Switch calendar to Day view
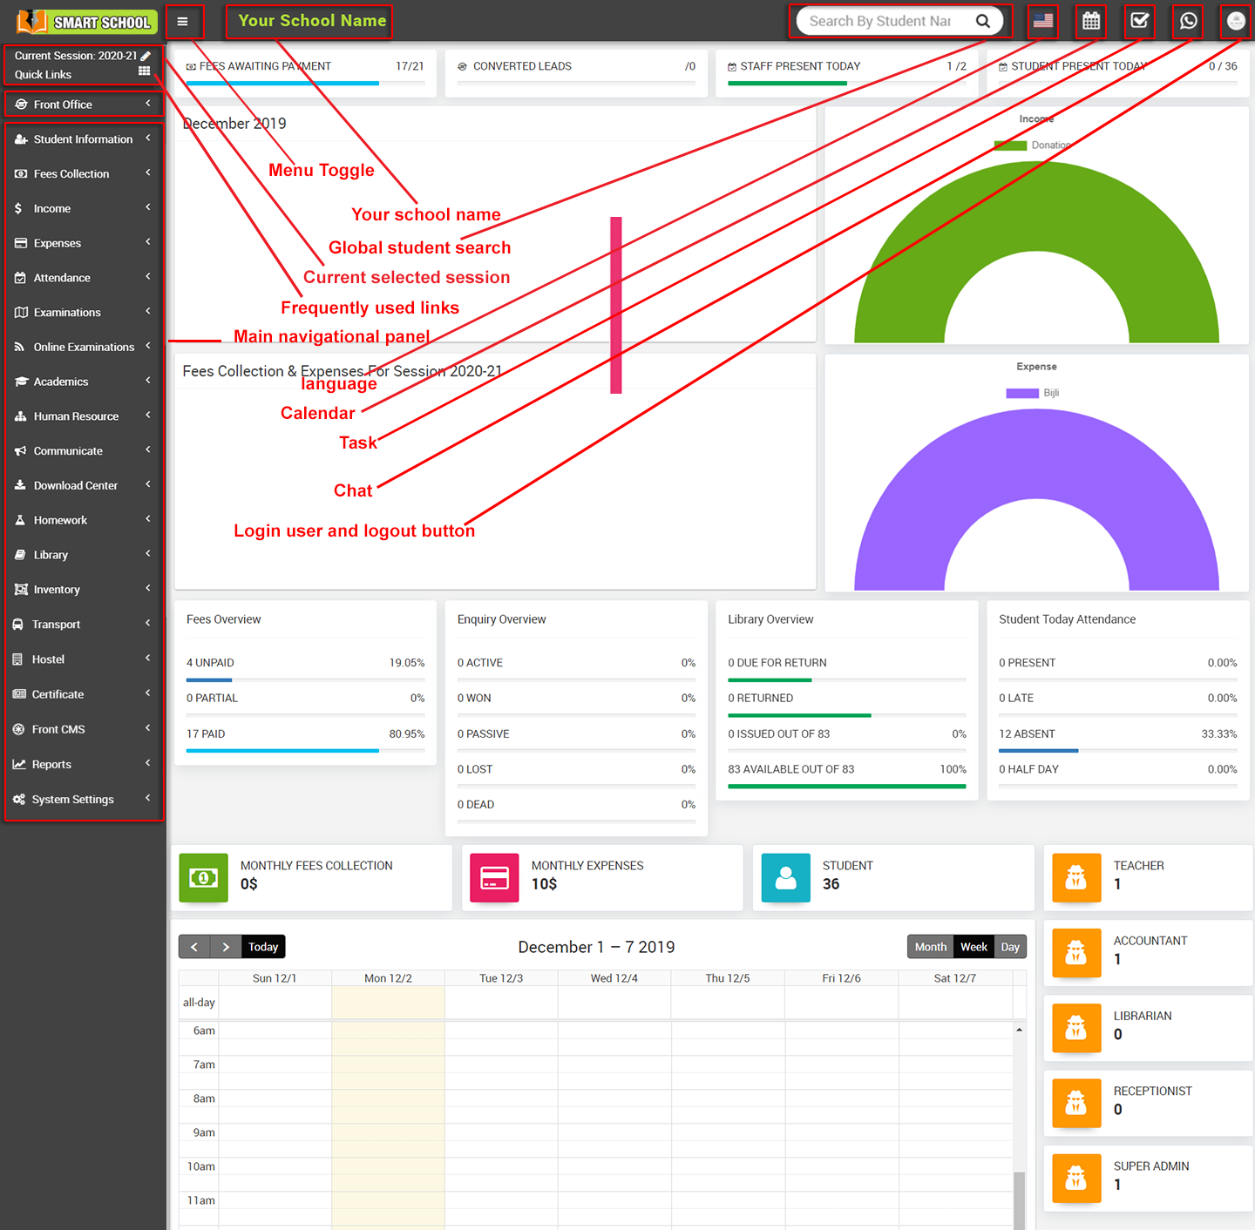 (1010, 947)
